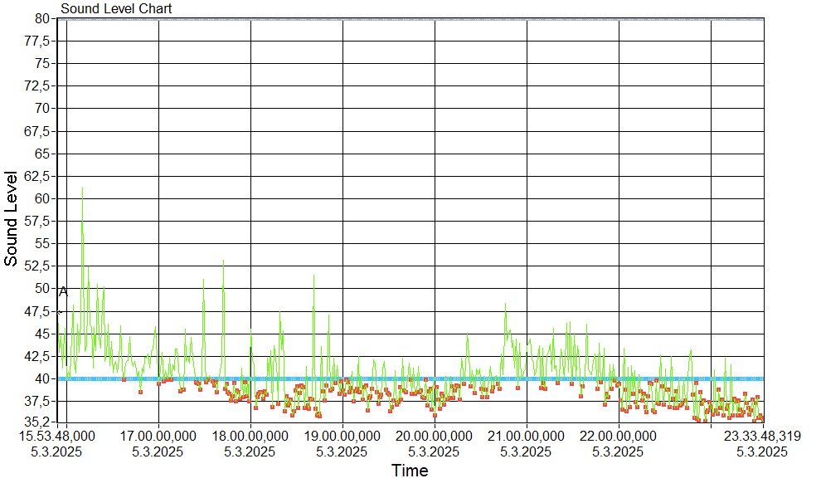Screen dimensions: 821x488
Task: Click the 'Sound Level Chart' title text
Action: point(115,8)
